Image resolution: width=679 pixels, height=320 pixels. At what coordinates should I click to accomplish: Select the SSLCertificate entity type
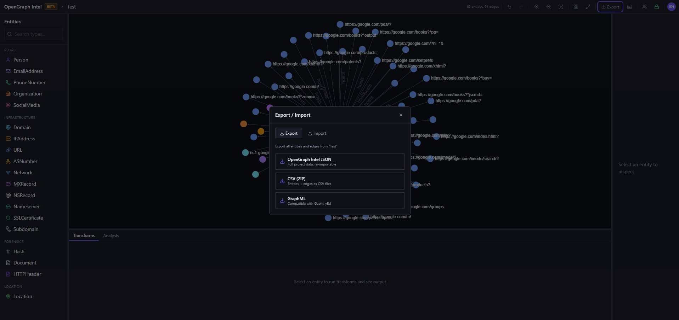pyautogui.click(x=28, y=218)
